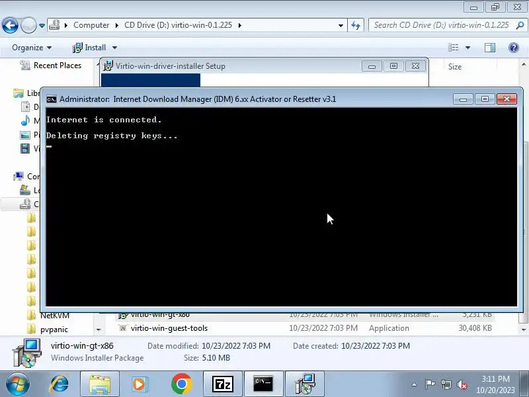
Task: Open address bar history dropdown arrow
Action: [x=341, y=25]
